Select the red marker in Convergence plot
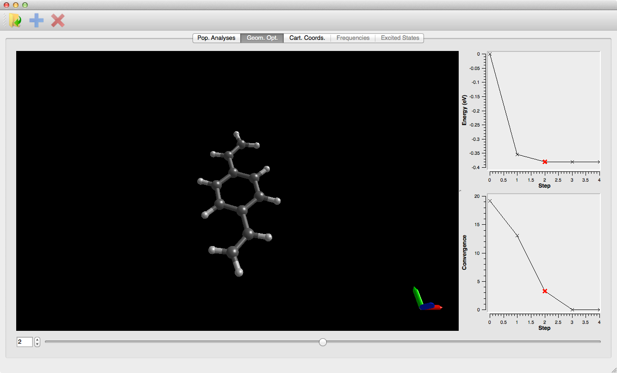The width and height of the screenshot is (617, 373). (x=545, y=291)
